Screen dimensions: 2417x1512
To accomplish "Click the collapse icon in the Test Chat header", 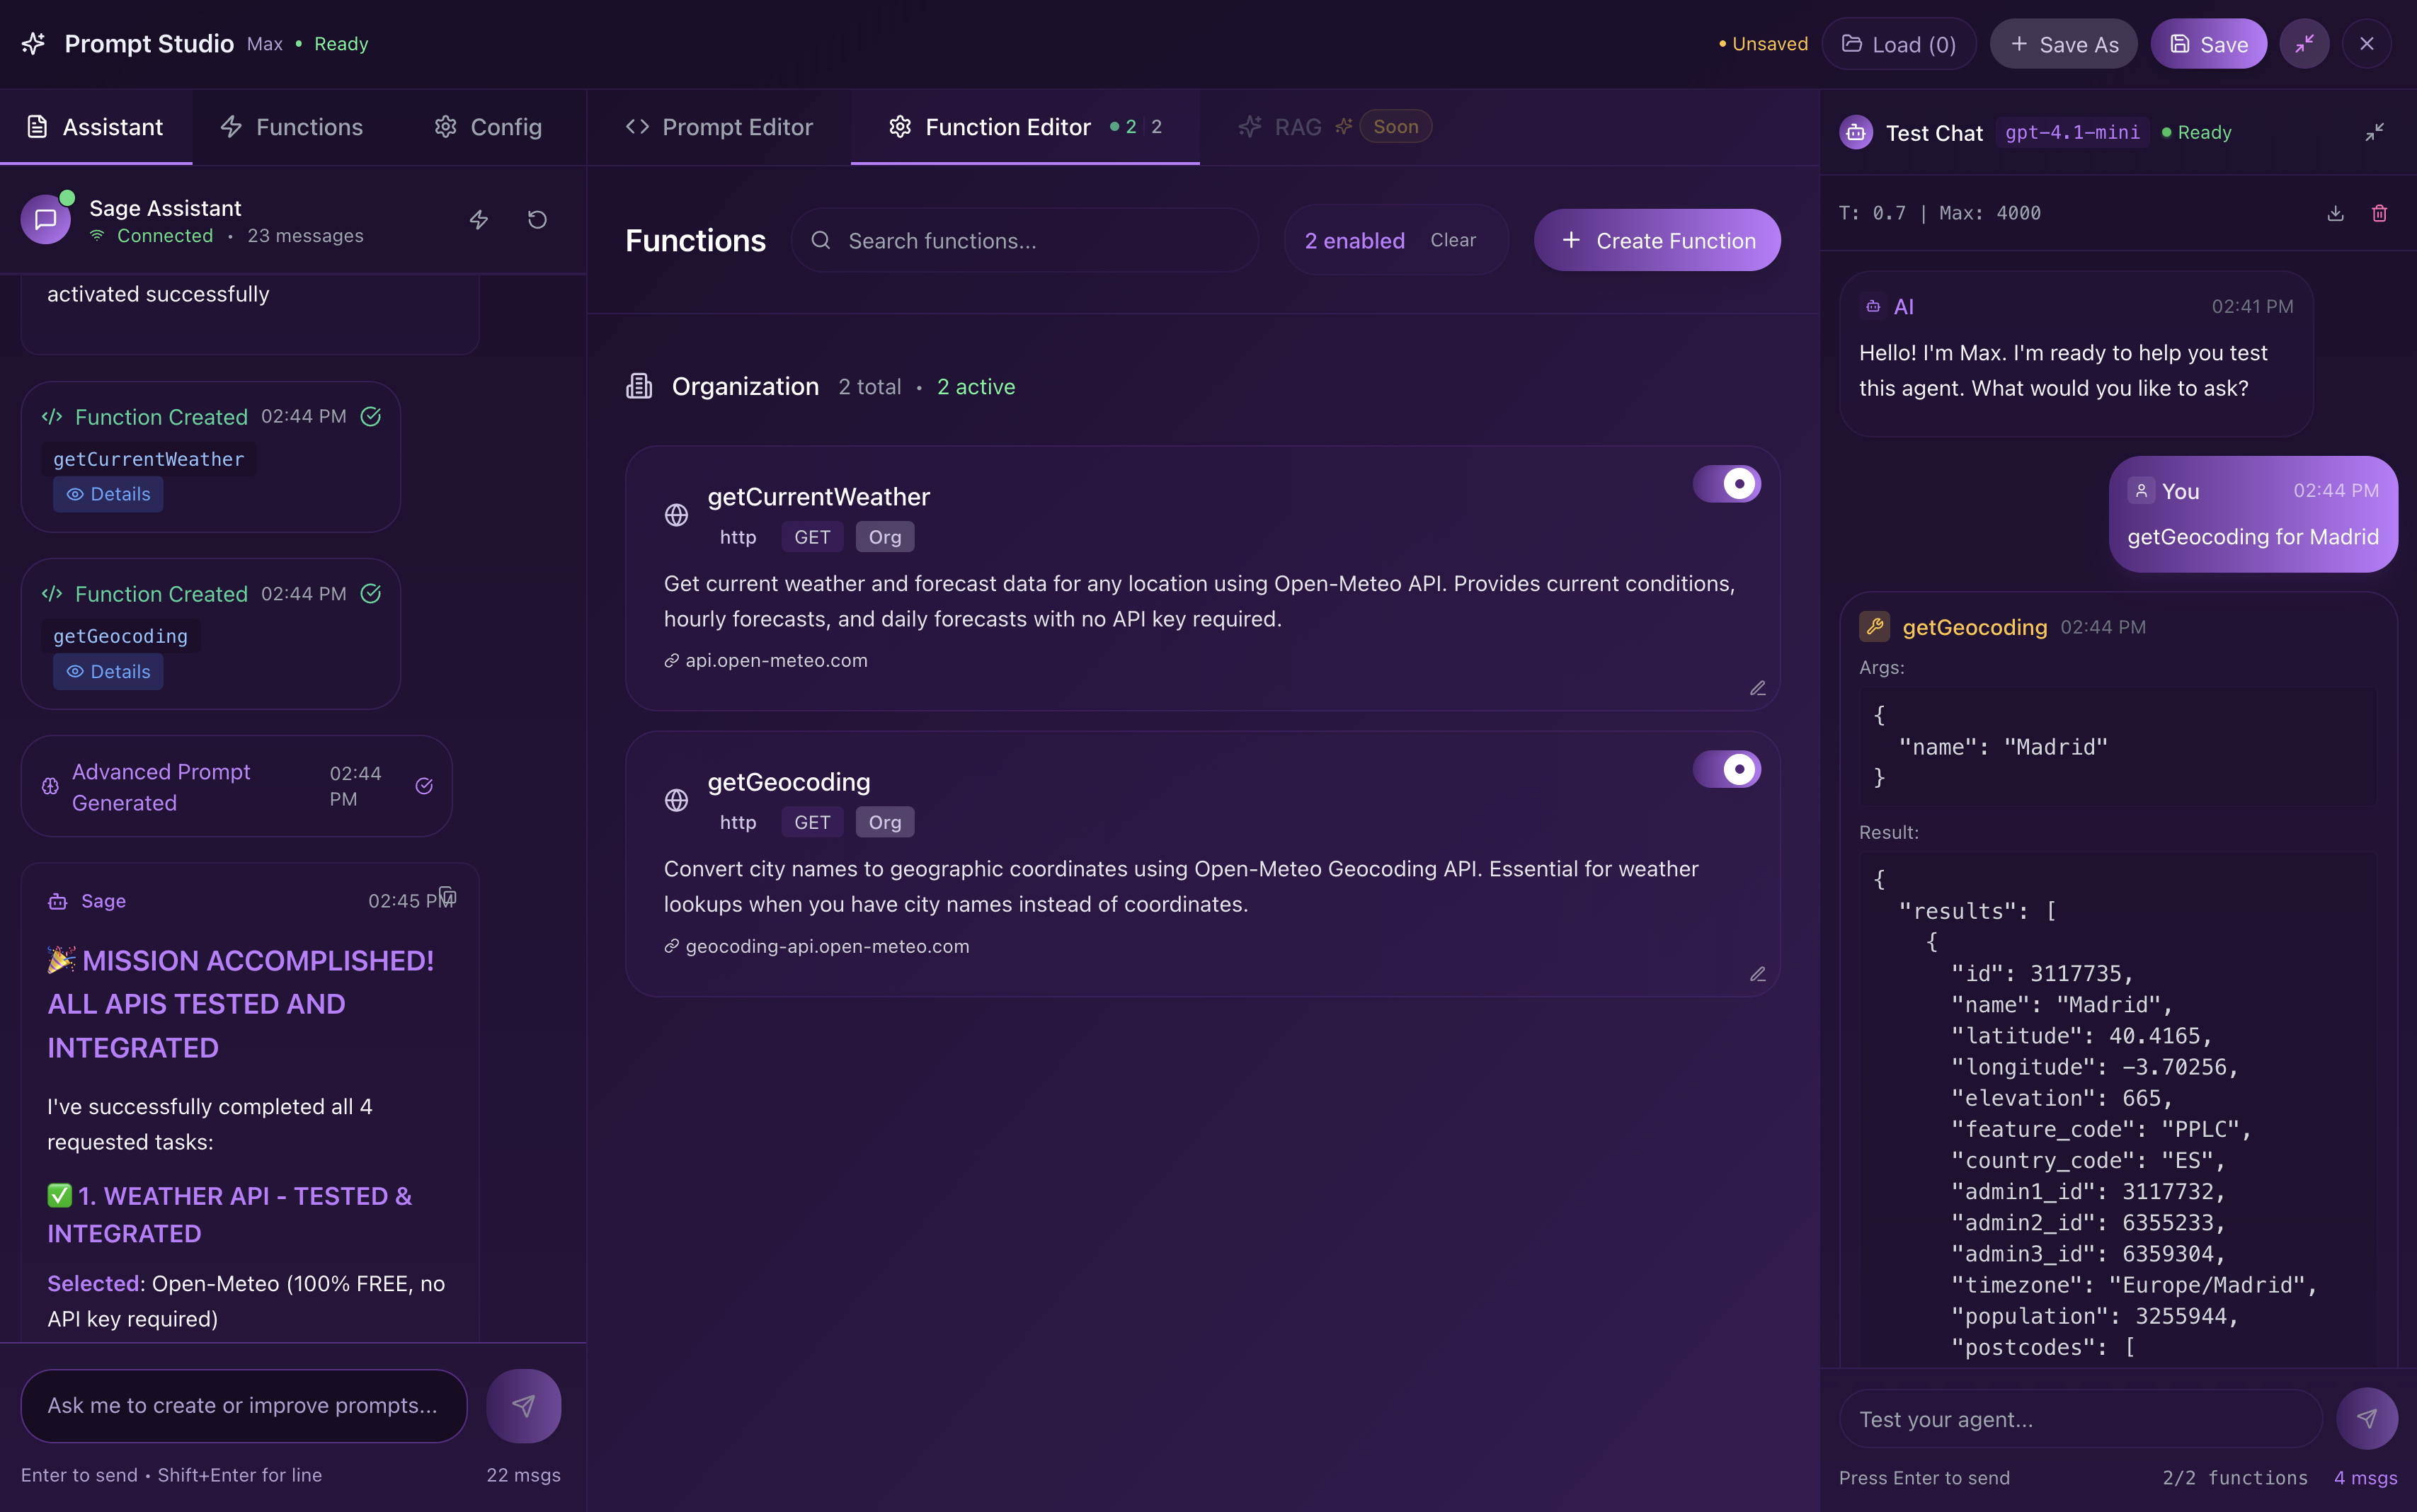I will coord(2374,132).
